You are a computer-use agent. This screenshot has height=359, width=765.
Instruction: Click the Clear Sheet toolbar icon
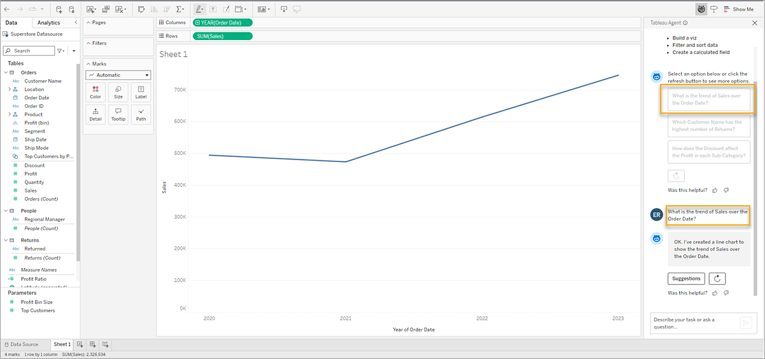coord(120,10)
